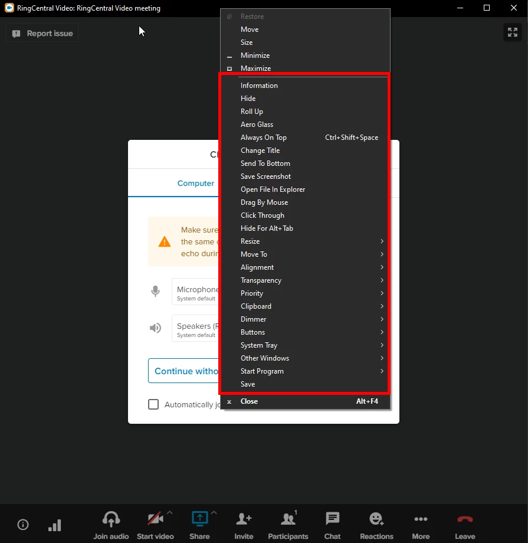Screen dimensions: 528x543
Task: Choose Save in context menu
Action: pyautogui.click(x=306, y=384)
